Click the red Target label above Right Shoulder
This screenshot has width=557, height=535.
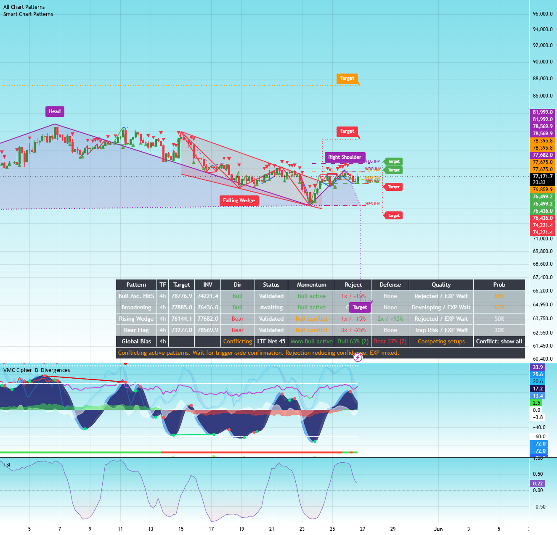pyautogui.click(x=347, y=131)
